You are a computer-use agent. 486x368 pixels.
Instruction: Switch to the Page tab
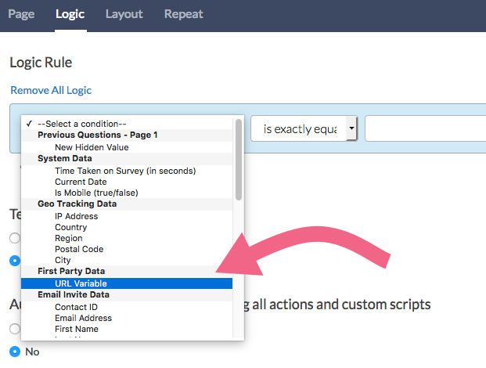point(21,14)
